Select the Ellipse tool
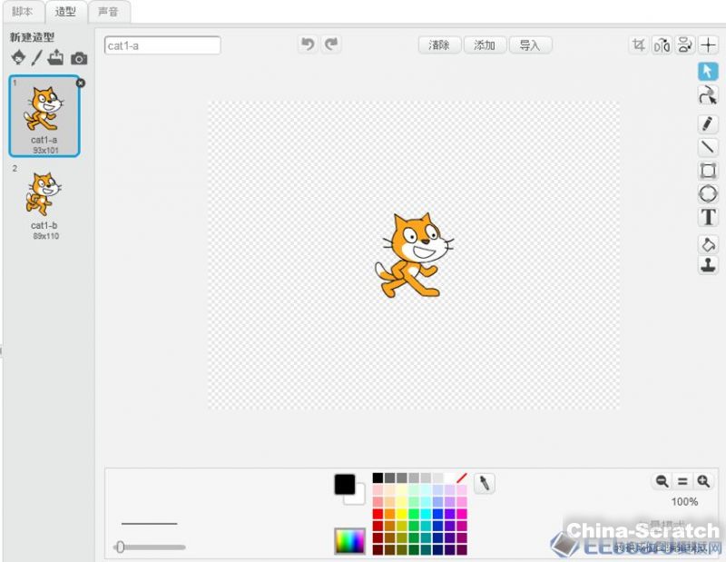 coord(707,193)
